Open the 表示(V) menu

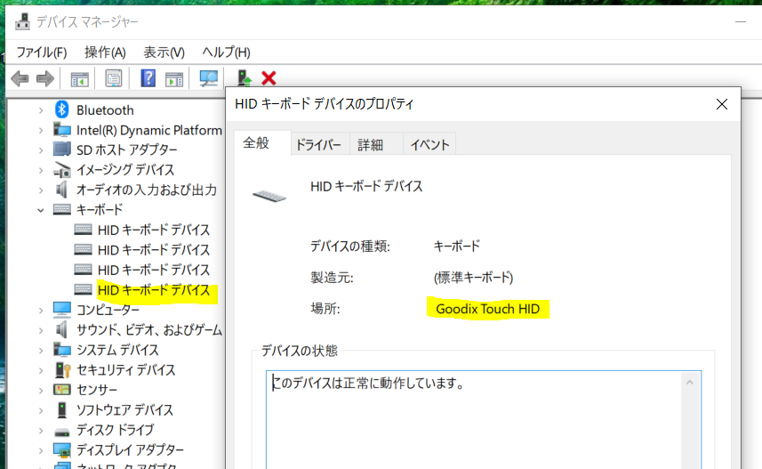point(164,52)
